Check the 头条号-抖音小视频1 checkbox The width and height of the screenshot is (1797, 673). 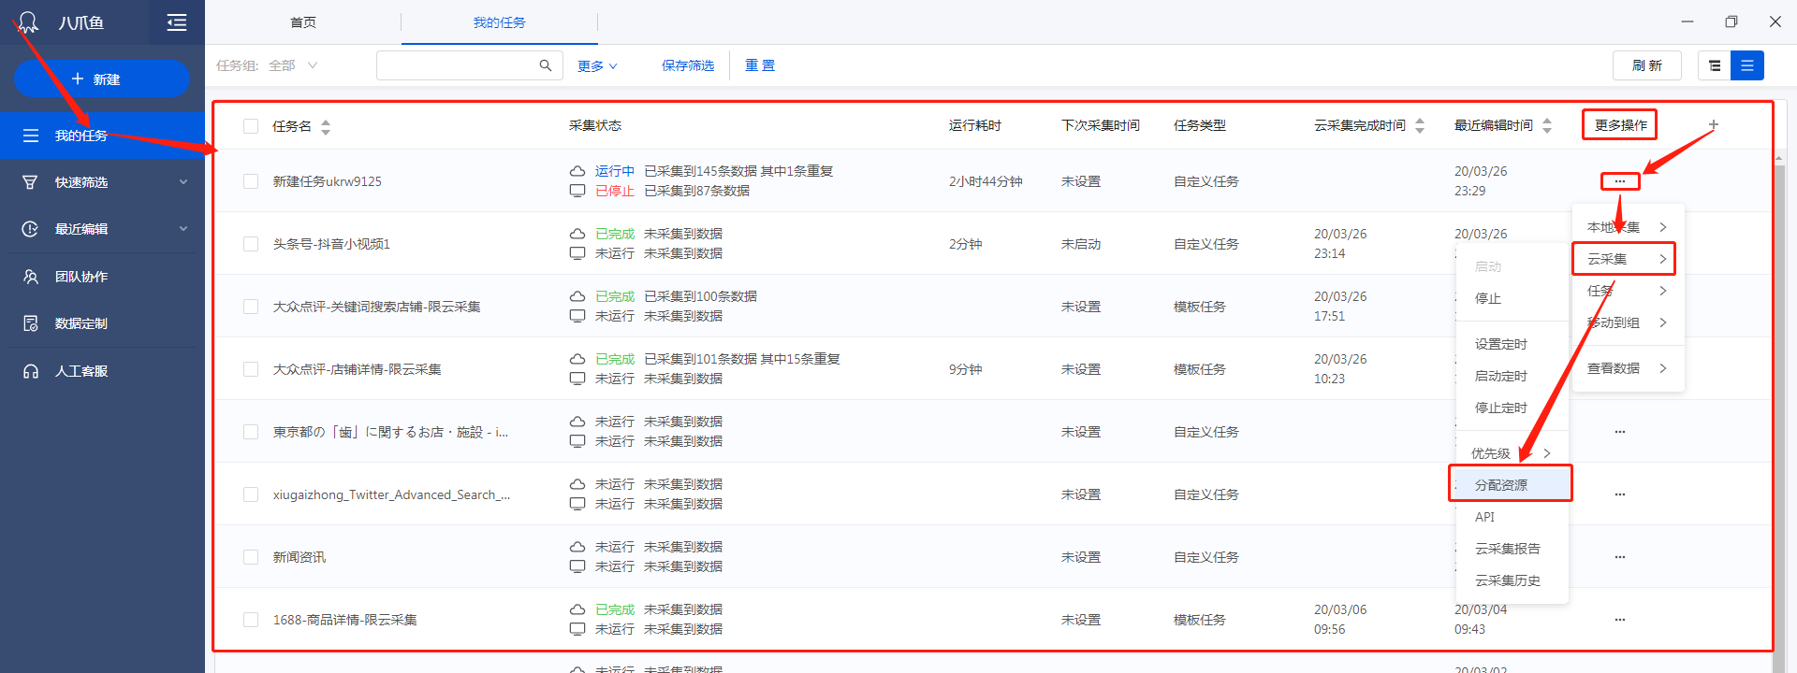pos(251,244)
